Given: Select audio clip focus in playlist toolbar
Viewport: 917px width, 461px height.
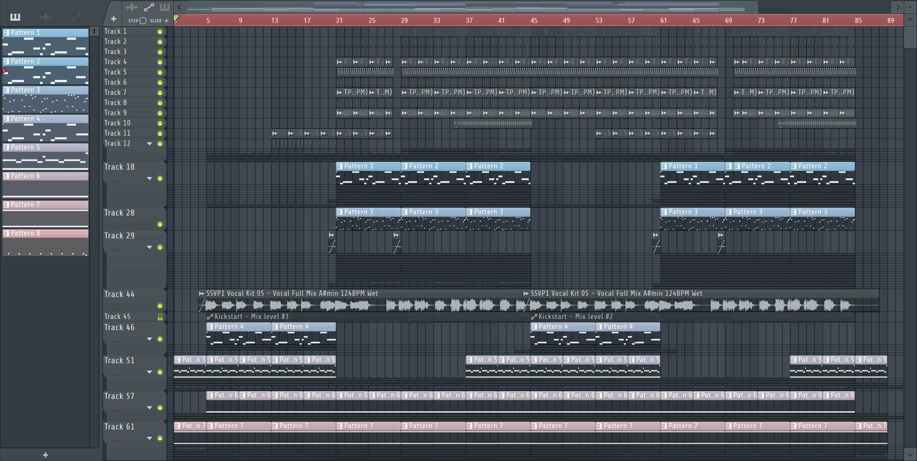Looking at the screenshot, I should [132, 7].
